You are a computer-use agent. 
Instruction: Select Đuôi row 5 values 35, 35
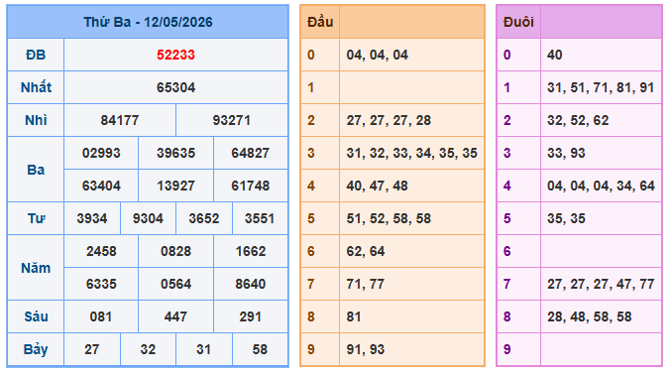(x=566, y=219)
